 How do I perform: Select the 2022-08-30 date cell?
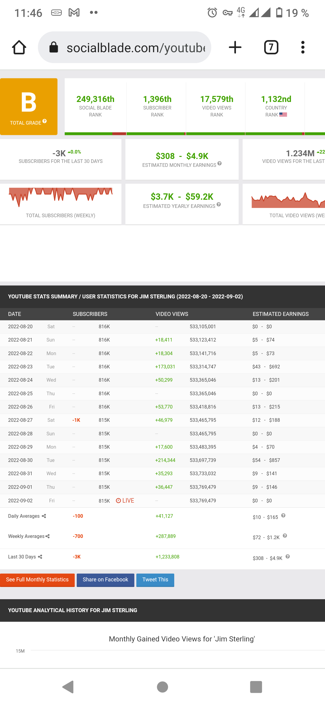tap(20, 460)
